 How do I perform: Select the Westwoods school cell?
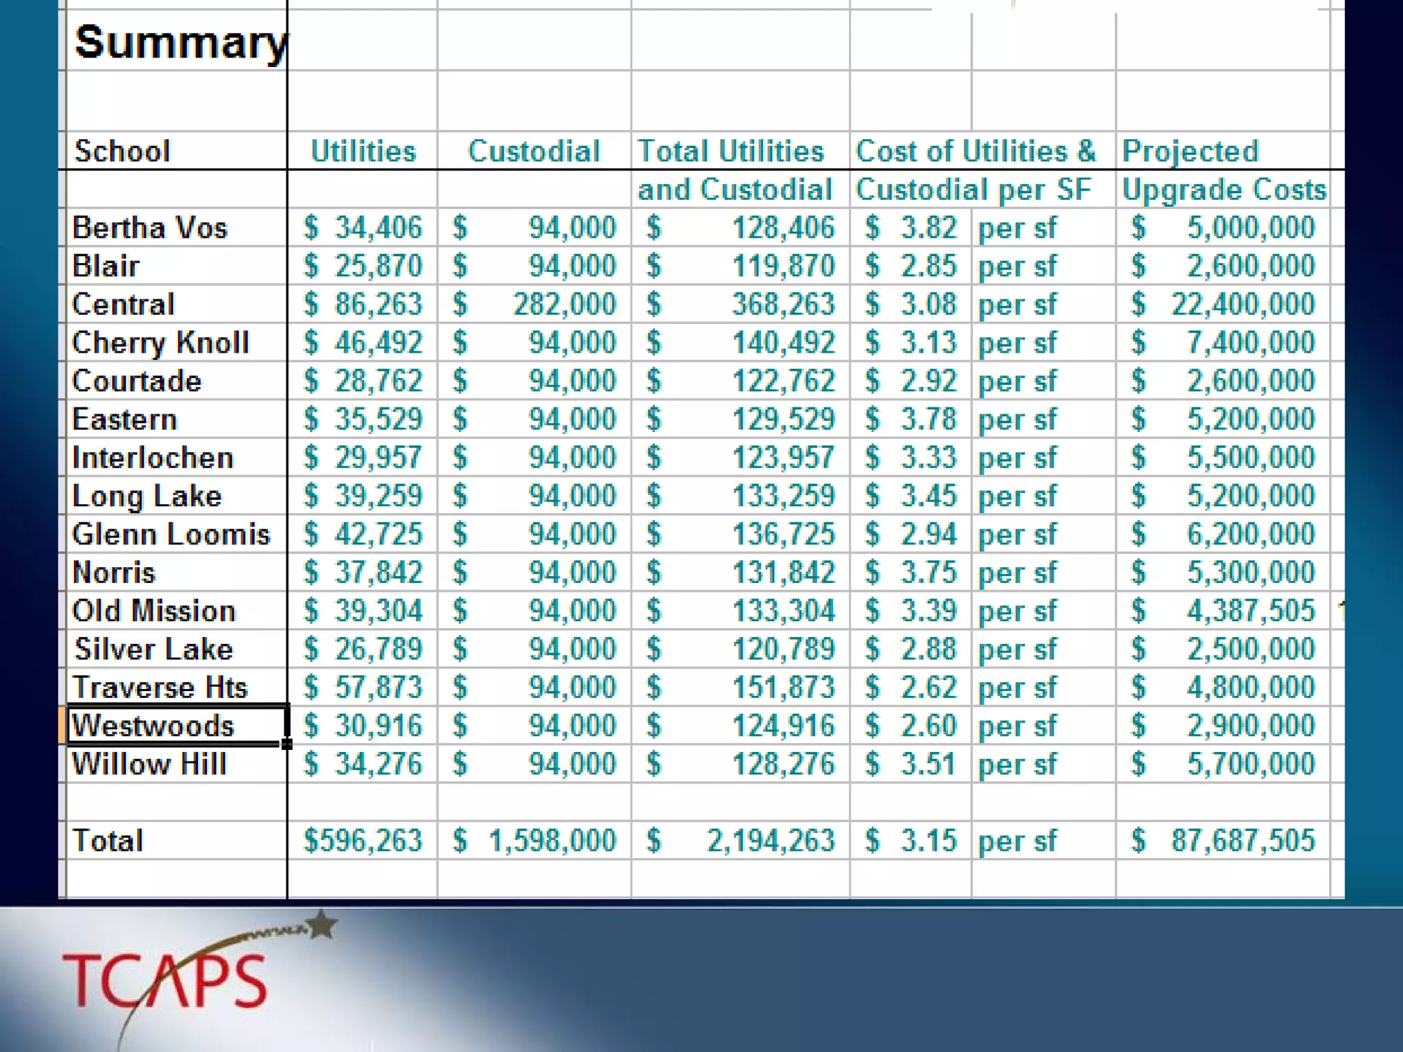tap(177, 725)
